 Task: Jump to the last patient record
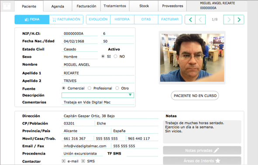(x=239, y=20)
